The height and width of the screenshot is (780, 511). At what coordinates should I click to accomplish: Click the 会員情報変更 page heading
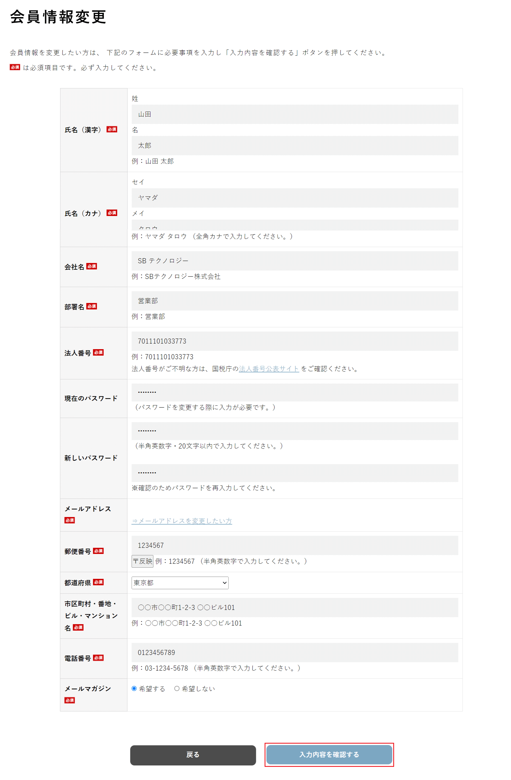pyautogui.click(x=58, y=17)
